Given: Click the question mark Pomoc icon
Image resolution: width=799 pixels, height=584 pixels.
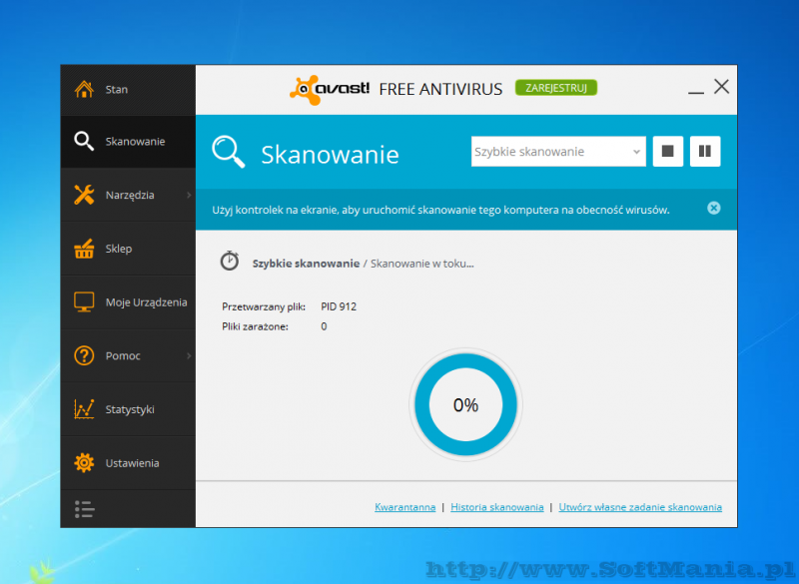Looking at the screenshot, I should (84, 355).
